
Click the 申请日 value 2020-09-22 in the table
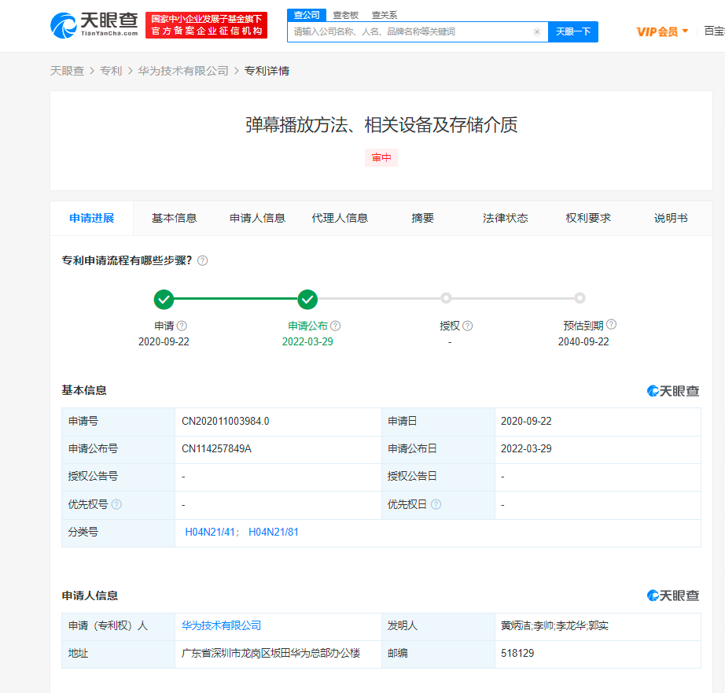[526, 422]
